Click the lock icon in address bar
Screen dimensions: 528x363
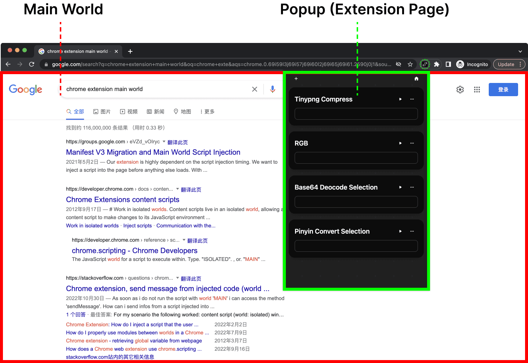click(x=46, y=65)
